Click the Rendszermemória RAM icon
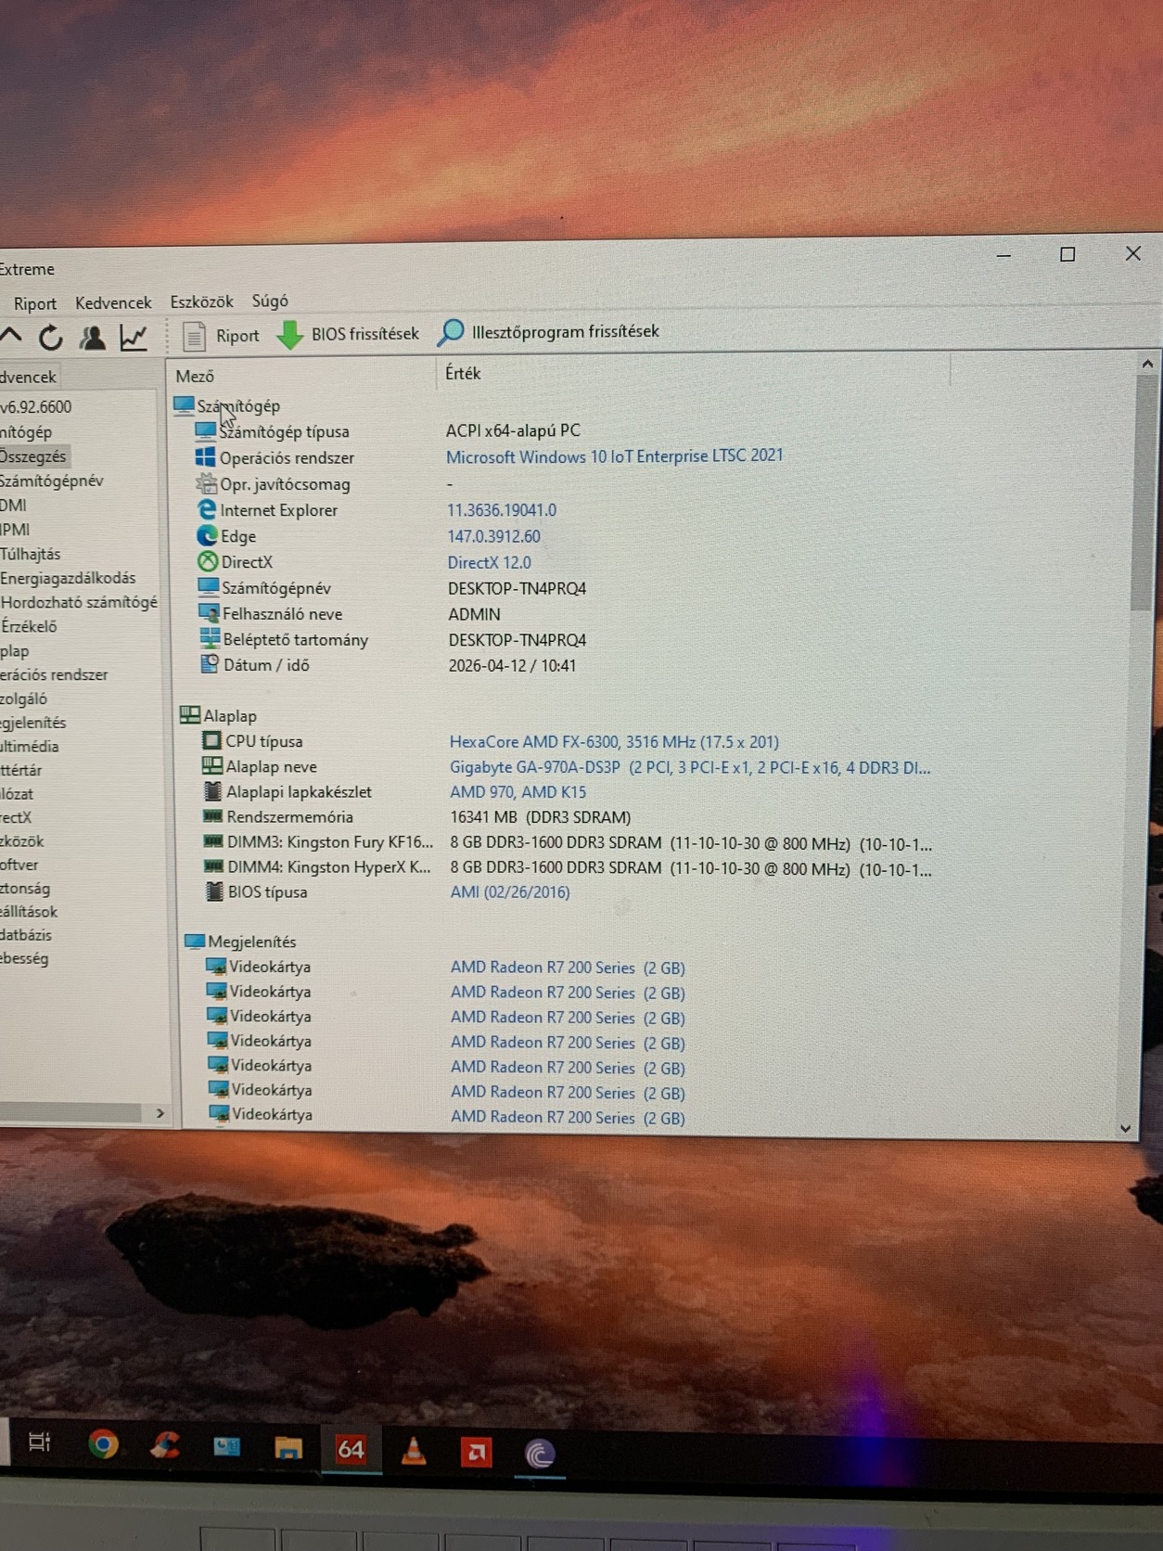1163x1551 pixels. click(212, 816)
